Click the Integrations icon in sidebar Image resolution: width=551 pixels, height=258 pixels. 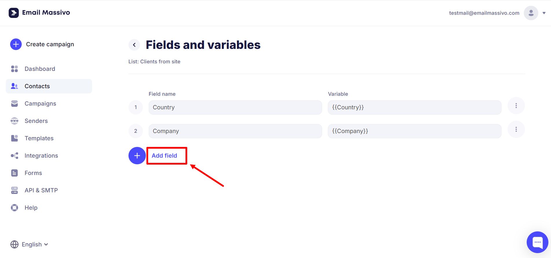coord(14,156)
